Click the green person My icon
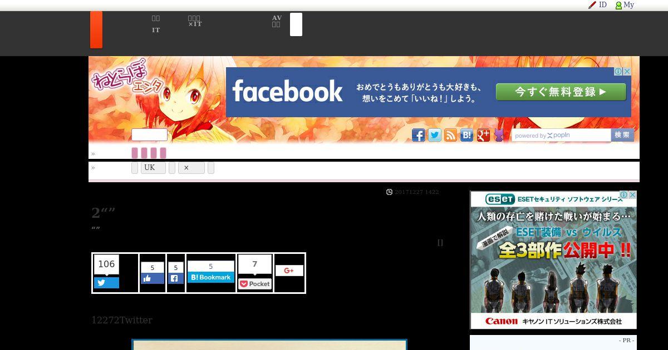 (618, 6)
